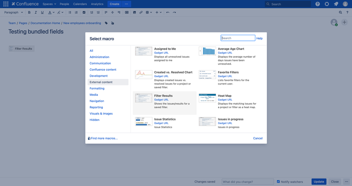Open the table insert dropdown
The height and width of the screenshot is (186, 352).
click(x=149, y=12)
